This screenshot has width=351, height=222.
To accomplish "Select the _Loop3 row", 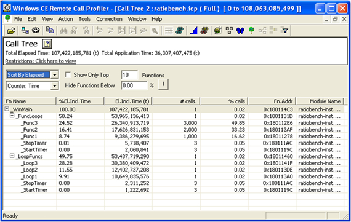I will pos(174,163).
